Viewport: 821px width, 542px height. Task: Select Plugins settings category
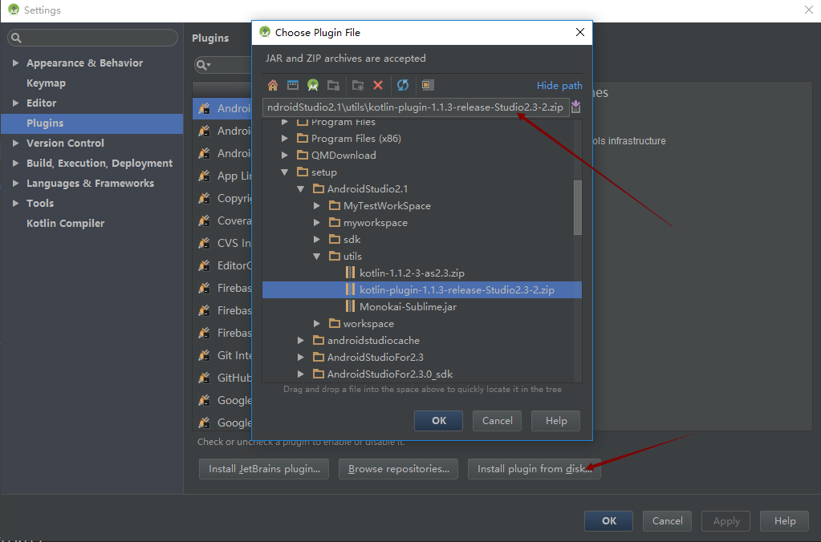click(91, 123)
